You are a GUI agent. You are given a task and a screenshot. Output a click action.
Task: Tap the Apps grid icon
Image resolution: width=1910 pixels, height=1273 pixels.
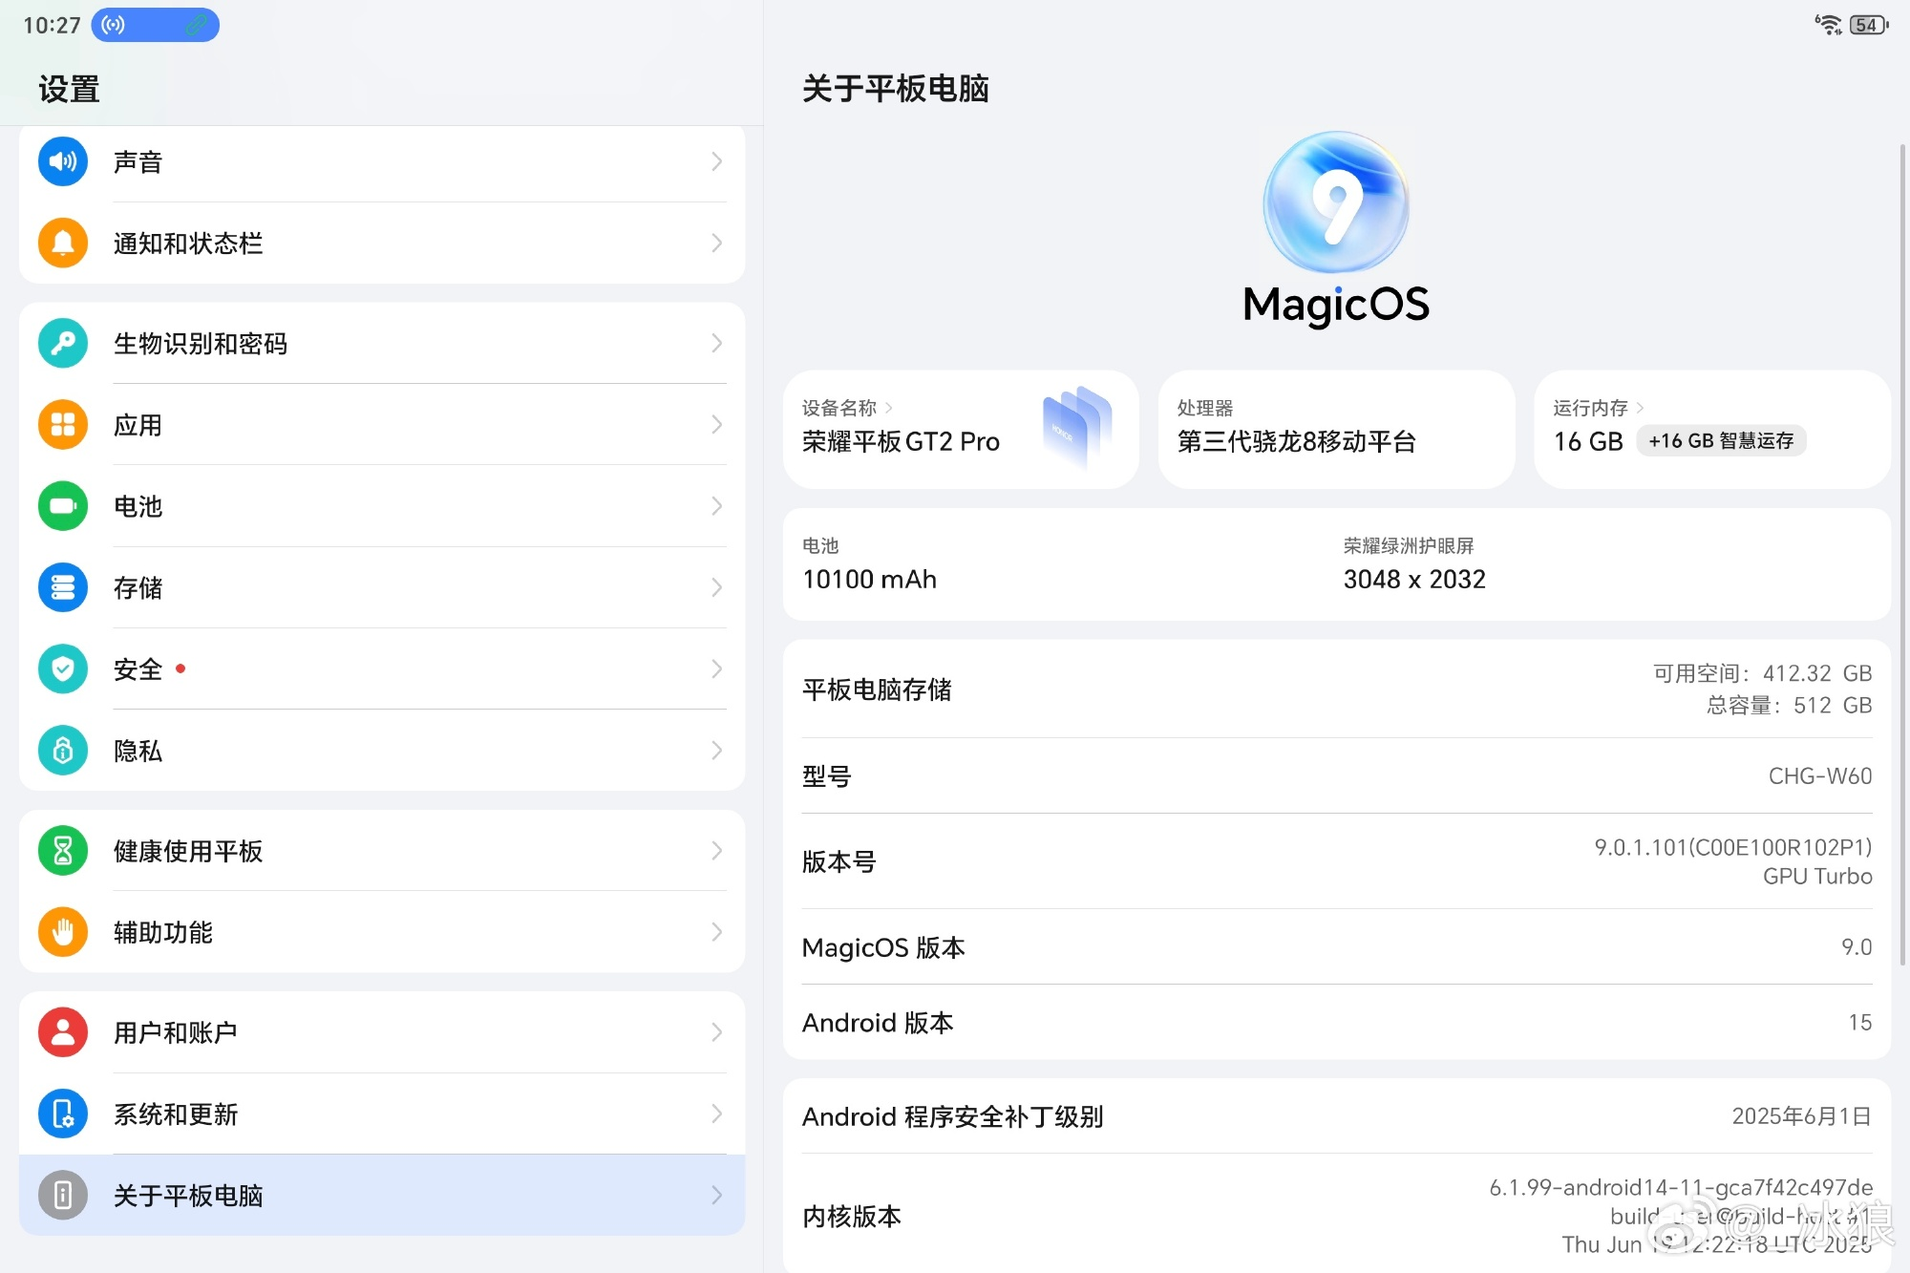click(63, 424)
